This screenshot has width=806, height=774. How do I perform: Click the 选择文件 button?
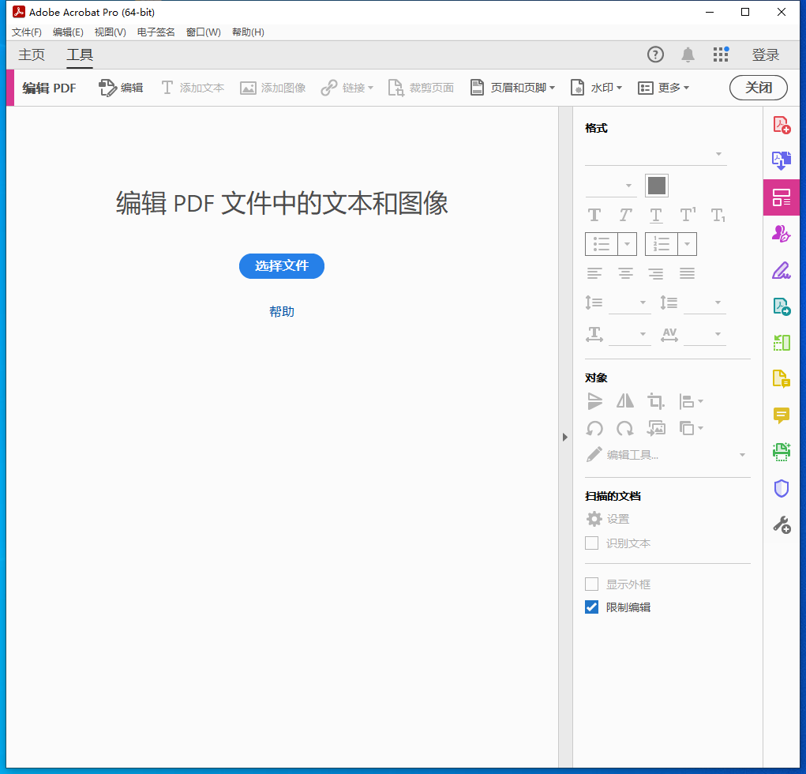click(282, 266)
